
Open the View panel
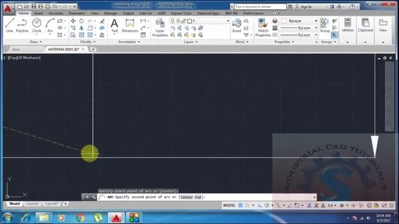[383, 26]
